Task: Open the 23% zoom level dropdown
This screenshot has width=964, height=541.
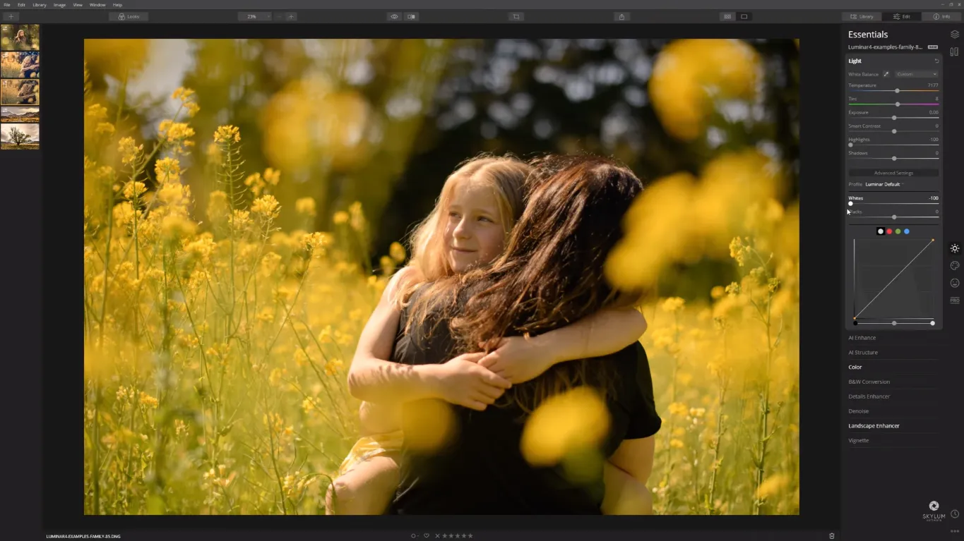Action: click(x=254, y=16)
